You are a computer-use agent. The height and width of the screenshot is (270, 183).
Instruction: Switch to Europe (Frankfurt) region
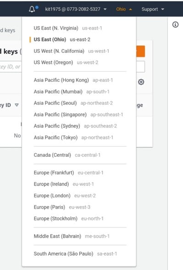pos(68,172)
